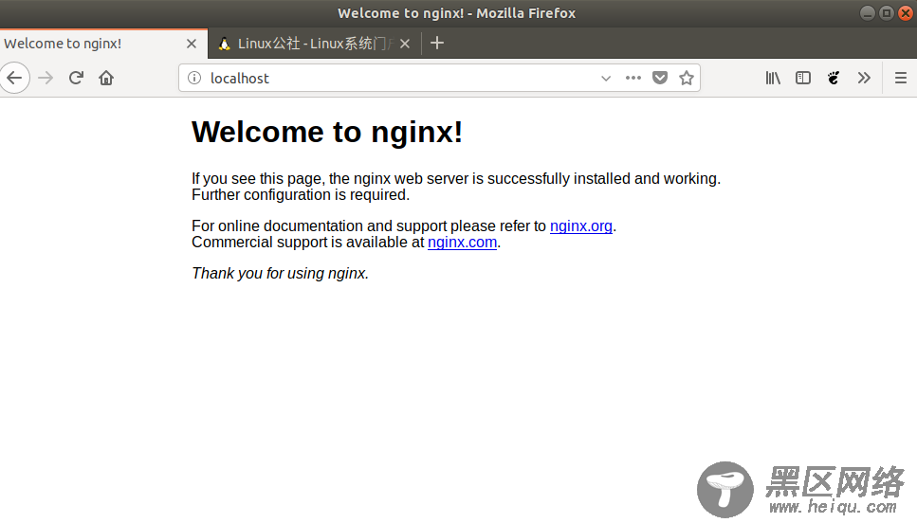This screenshot has height=523, width=917.
Task: Follow the nginx.com link
Action: click(x=462, y=243)
